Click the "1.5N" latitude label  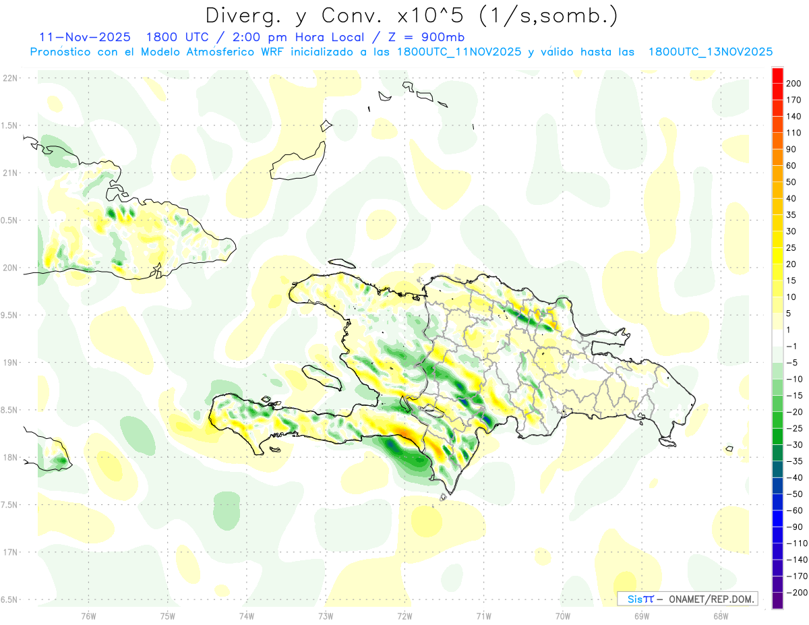10,125
